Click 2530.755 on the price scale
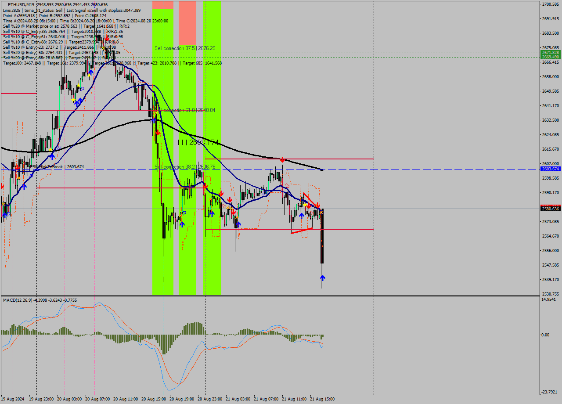Screen dimensions: 562x404 click(550, 294)
